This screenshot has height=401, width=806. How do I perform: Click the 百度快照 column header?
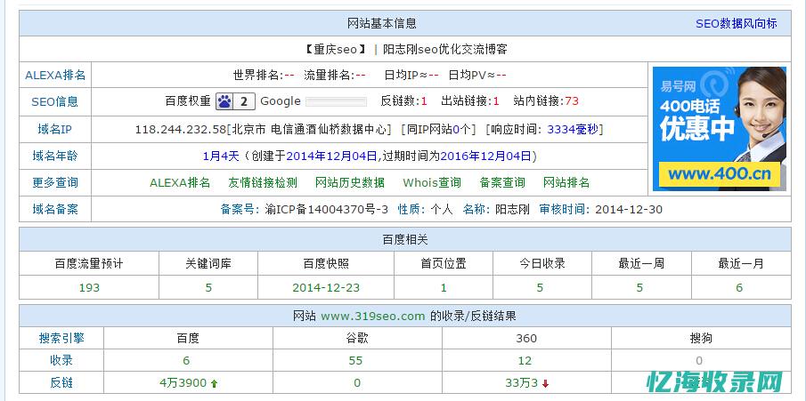(x=326, y=264)
